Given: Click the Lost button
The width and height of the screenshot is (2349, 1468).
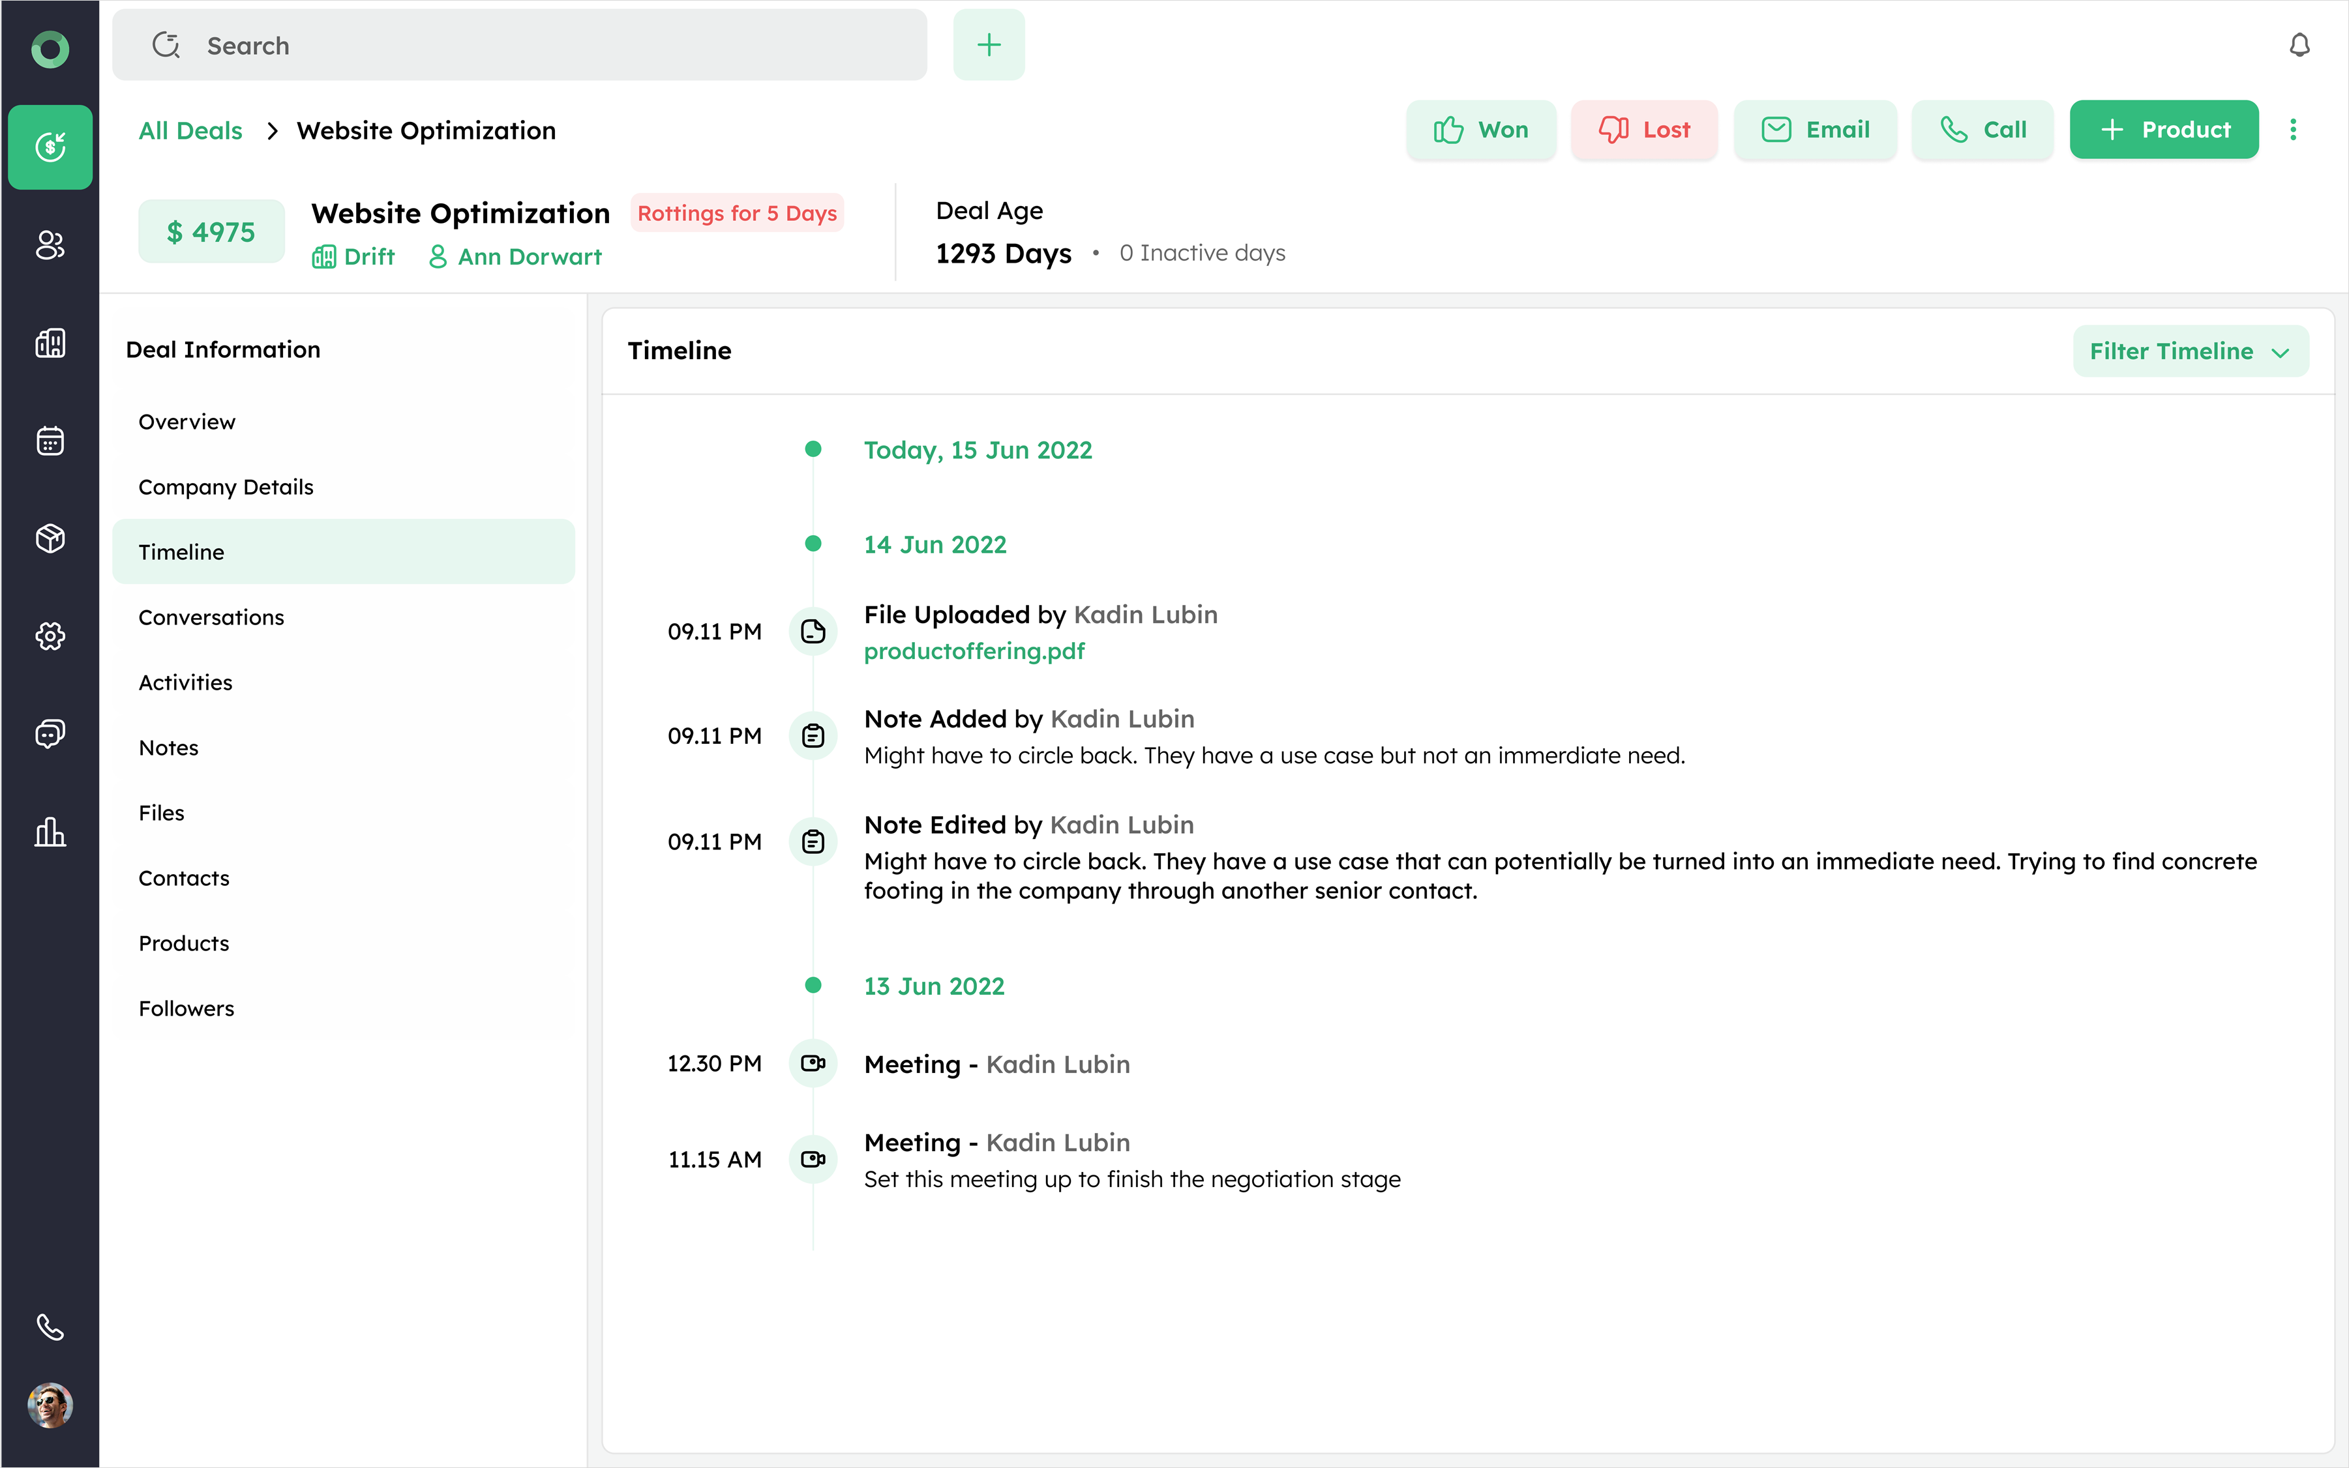Looking at the screenshot, I should 1644,130.
